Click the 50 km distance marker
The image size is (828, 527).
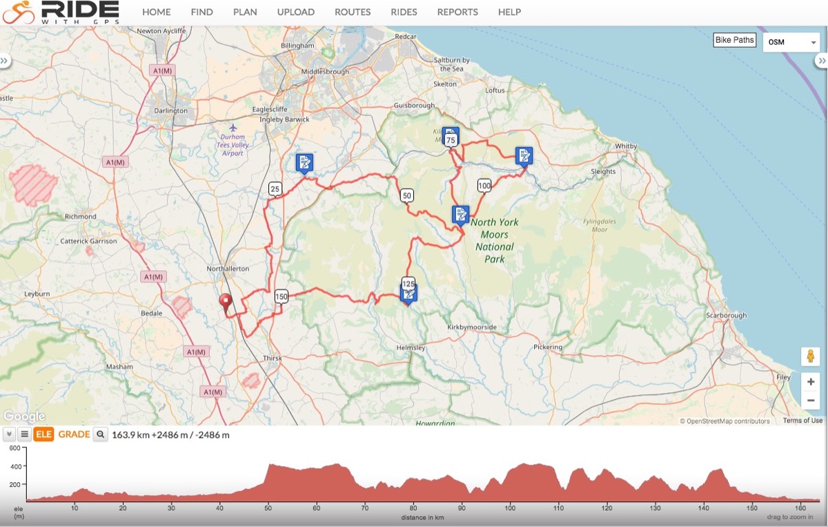[406, 196]
